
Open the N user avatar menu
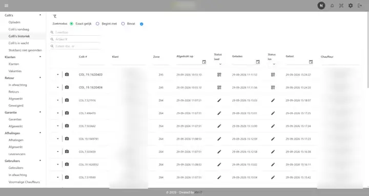coord(321,6)
